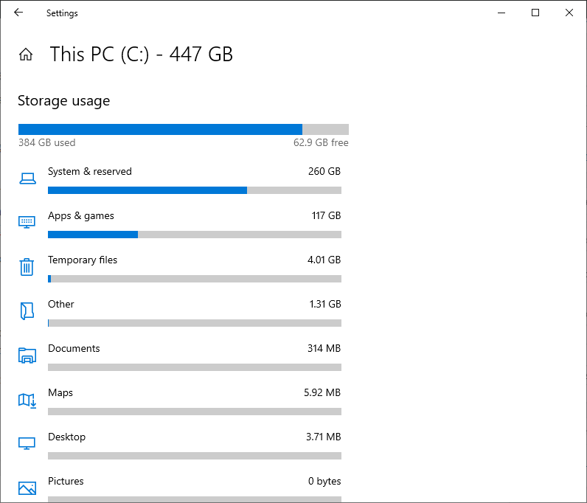Click the Temporary files trash can icon
Screen dimensions: 587x503
[27, 267]
